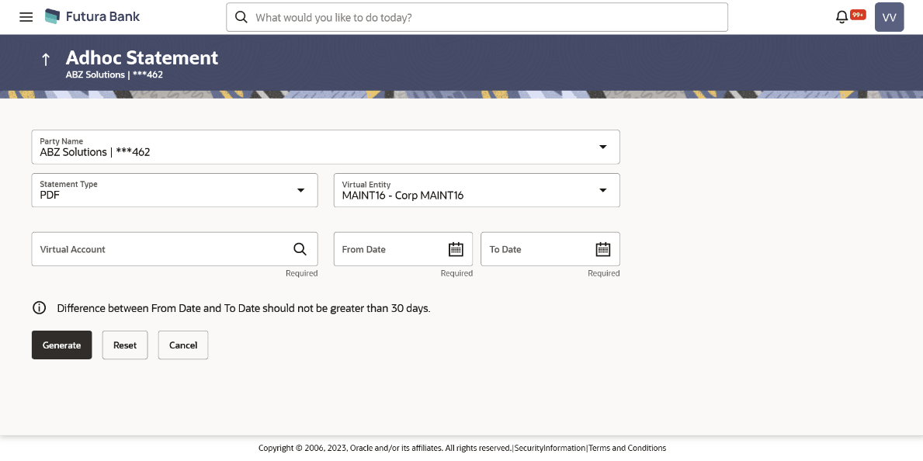Open the To Date calendar picker
Image resolution: width=923 pixels, height=461 pixels.
603,249
